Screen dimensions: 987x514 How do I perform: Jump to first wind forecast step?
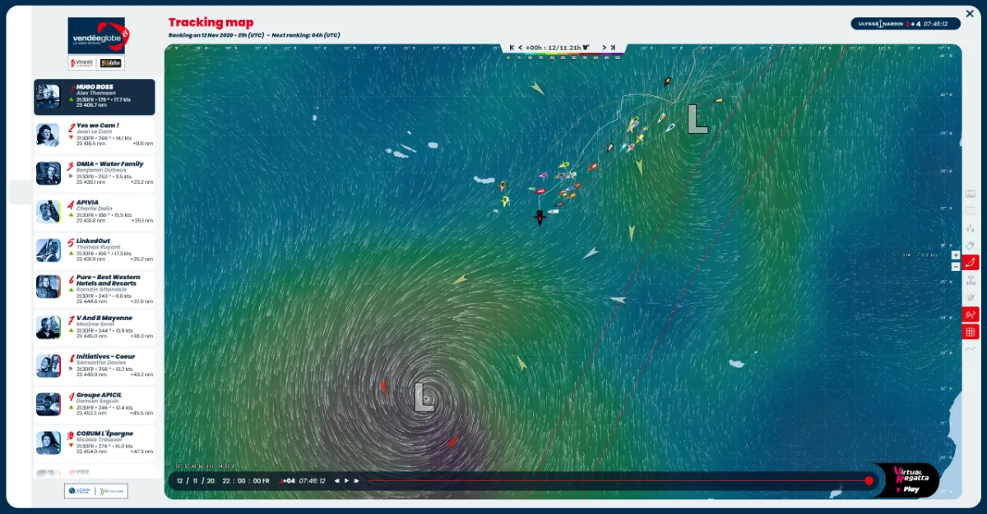point(512,48)
